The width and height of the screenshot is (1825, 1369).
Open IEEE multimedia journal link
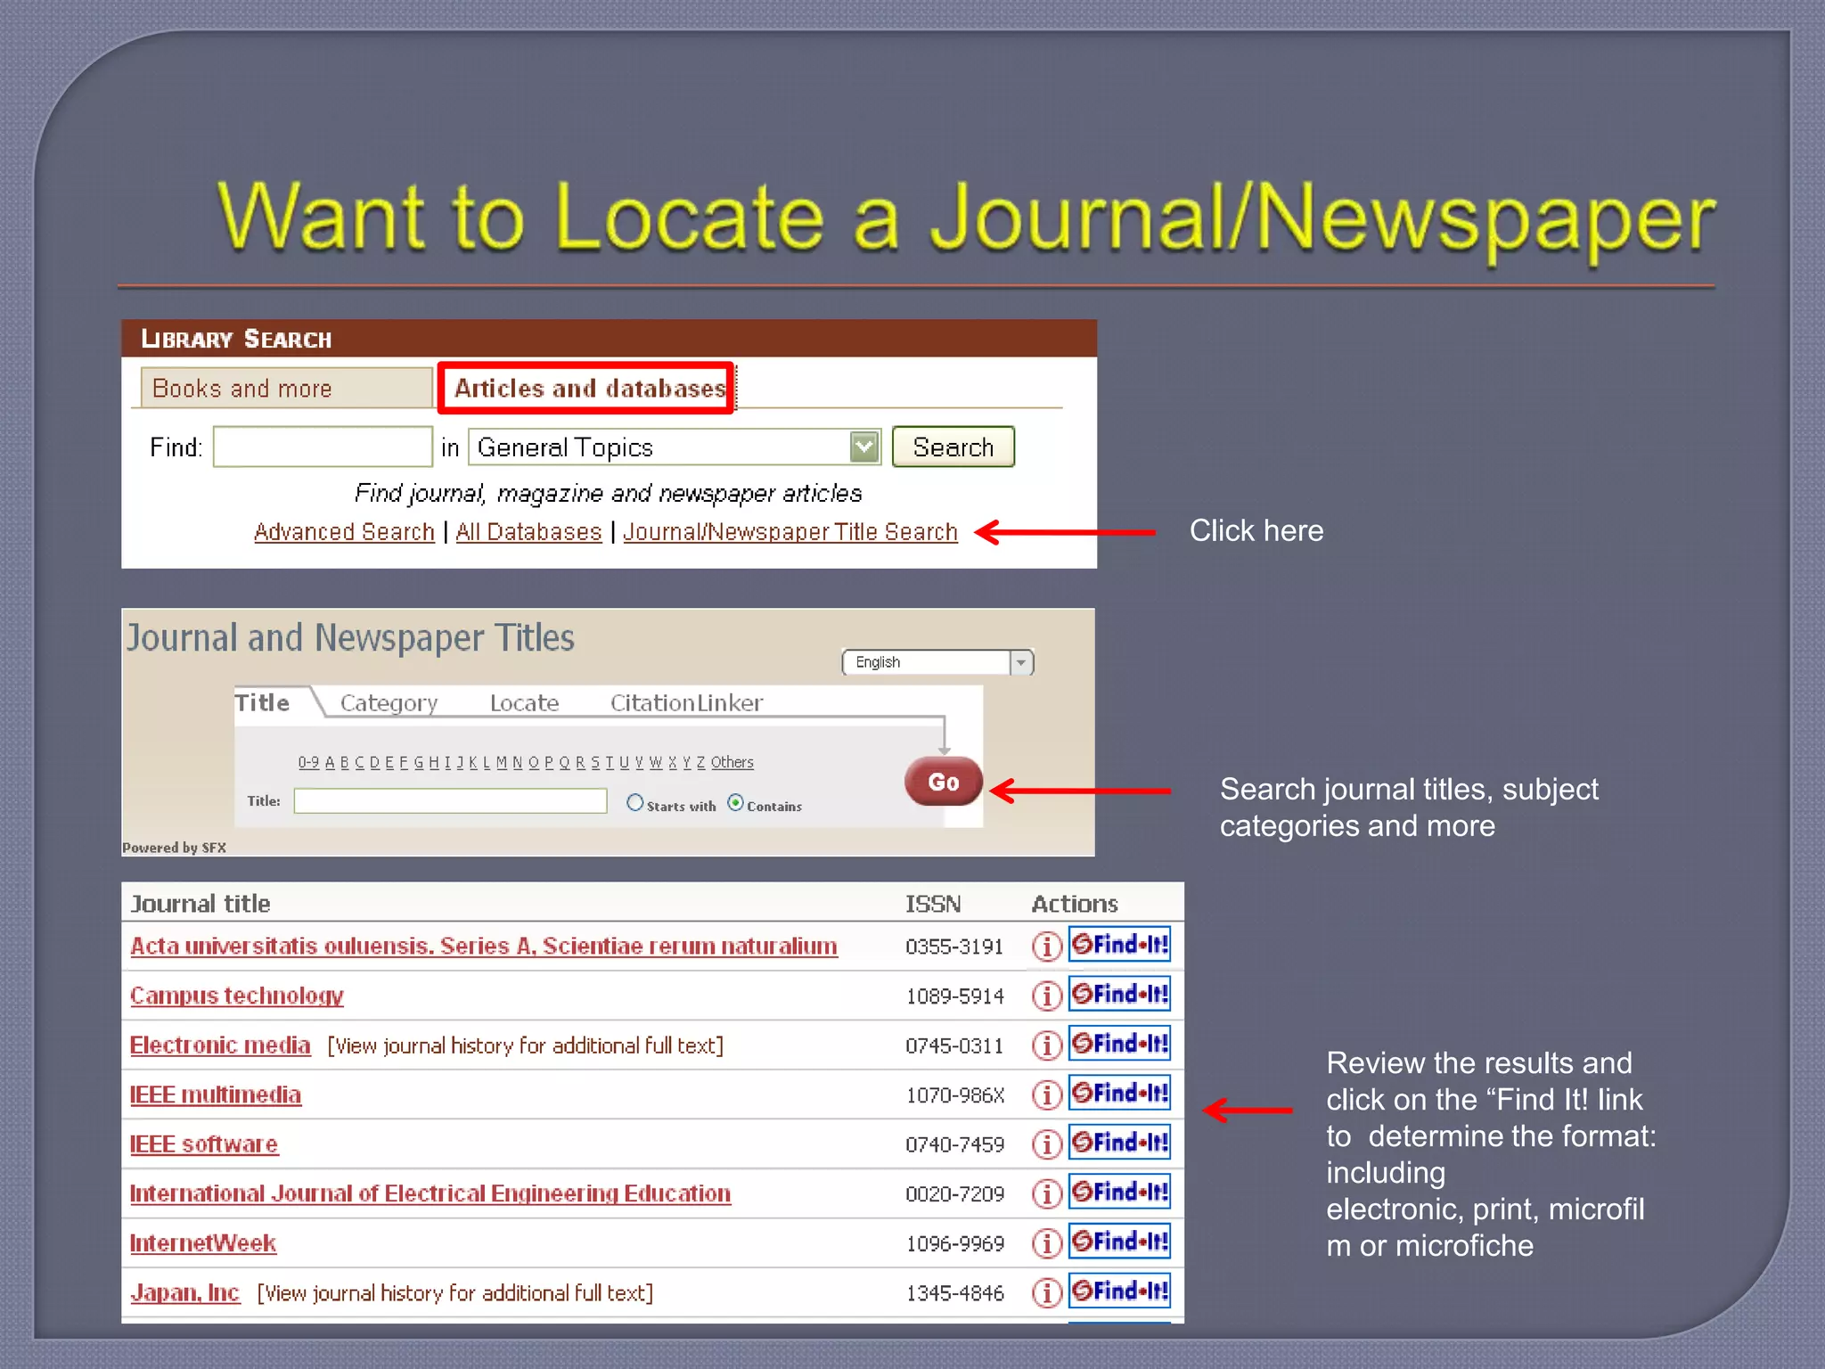tap(216, 1094)
